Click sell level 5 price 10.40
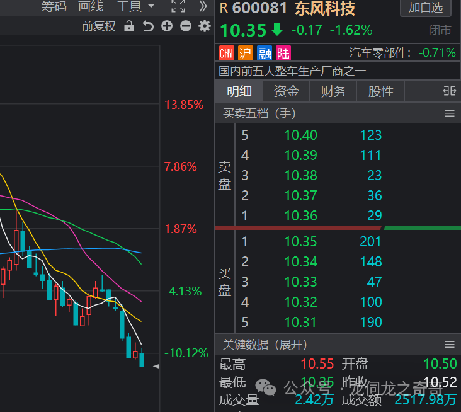Screen dimensions: 461x412 point(301,135)
